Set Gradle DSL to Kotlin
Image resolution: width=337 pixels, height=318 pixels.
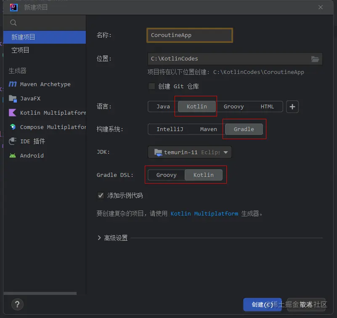(204, 175)
